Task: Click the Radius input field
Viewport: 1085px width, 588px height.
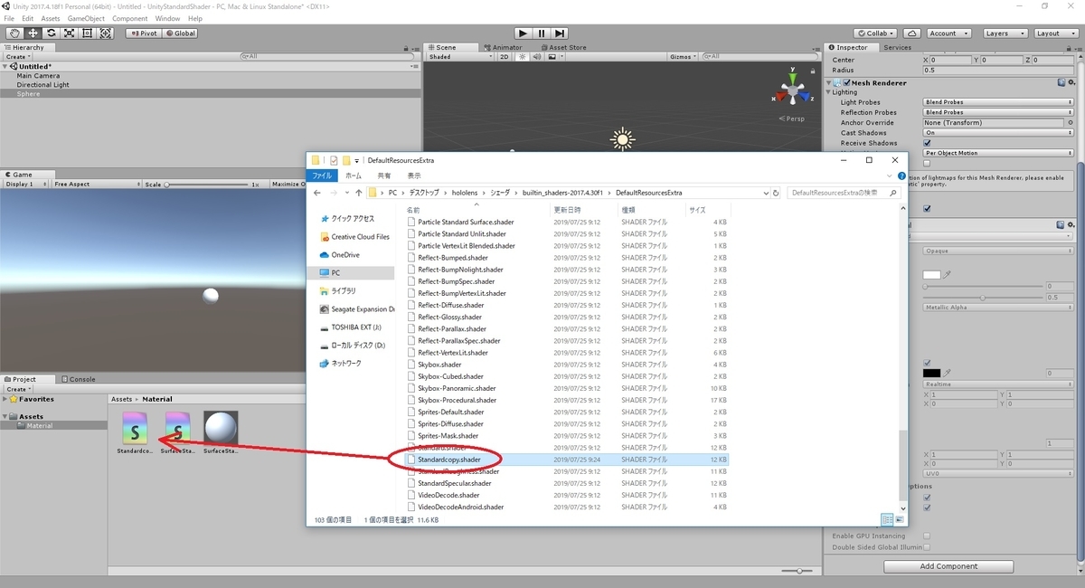Action: click(997, 70)
